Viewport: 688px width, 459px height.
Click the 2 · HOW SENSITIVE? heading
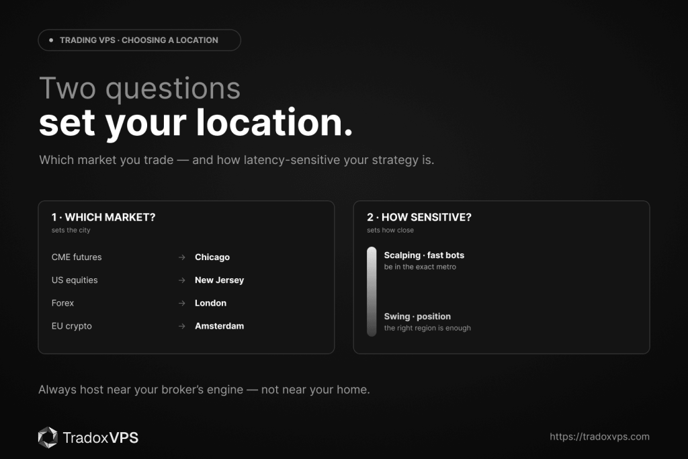coord(419,217)
